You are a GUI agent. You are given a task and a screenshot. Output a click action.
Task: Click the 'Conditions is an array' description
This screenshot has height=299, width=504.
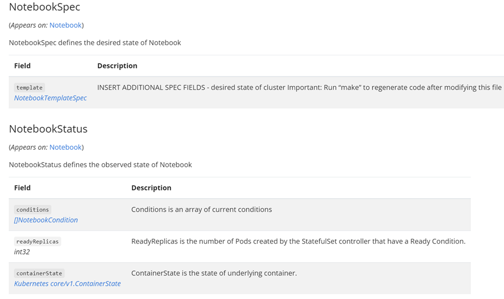tap(201, 209)
